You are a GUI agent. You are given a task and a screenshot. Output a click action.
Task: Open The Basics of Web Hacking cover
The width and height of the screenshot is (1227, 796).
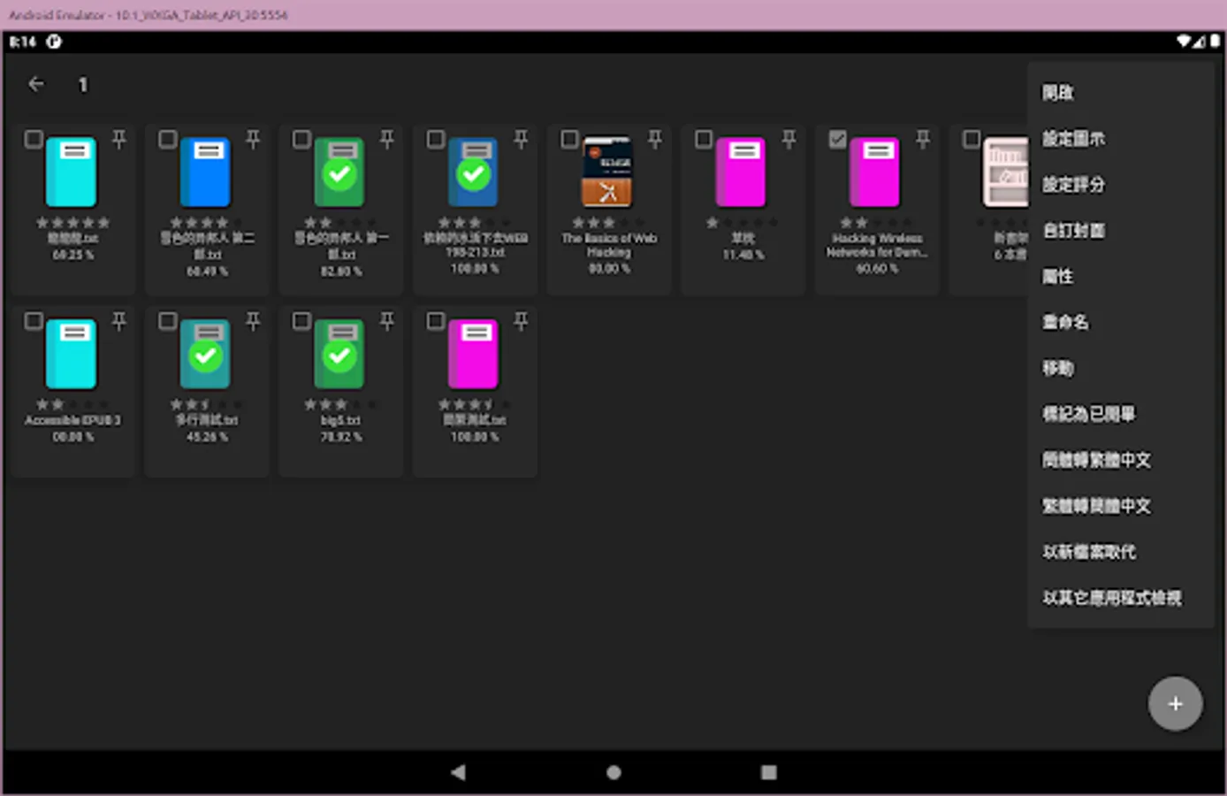point(607,172)
